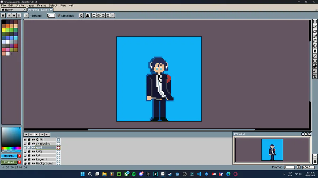Click the fill ink bucket icon in context bar
The height and width of the screenshot is (178, 318).
(88, 15)
